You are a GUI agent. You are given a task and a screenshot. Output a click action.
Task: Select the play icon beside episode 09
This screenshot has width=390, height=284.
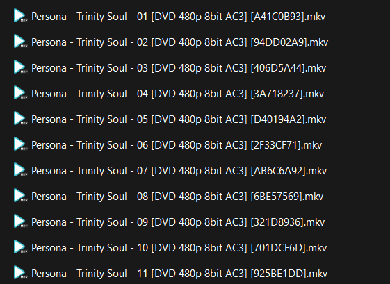[20, 221]
